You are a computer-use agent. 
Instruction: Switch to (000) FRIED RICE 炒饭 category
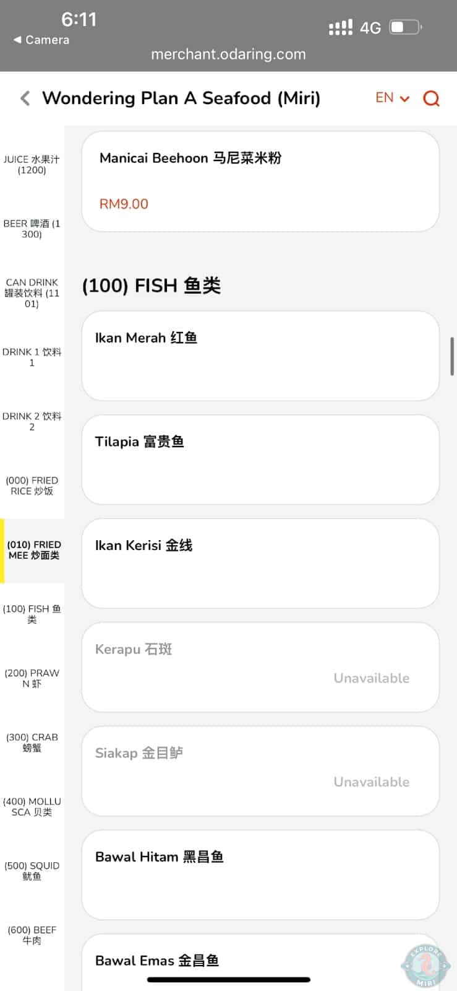(32, 486)
